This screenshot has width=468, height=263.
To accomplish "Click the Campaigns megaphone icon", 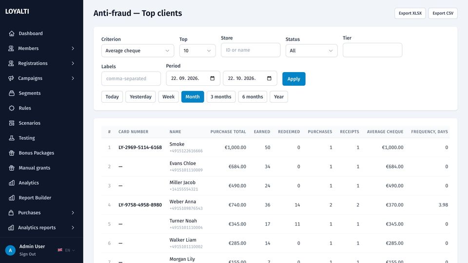I will point(11,78).
